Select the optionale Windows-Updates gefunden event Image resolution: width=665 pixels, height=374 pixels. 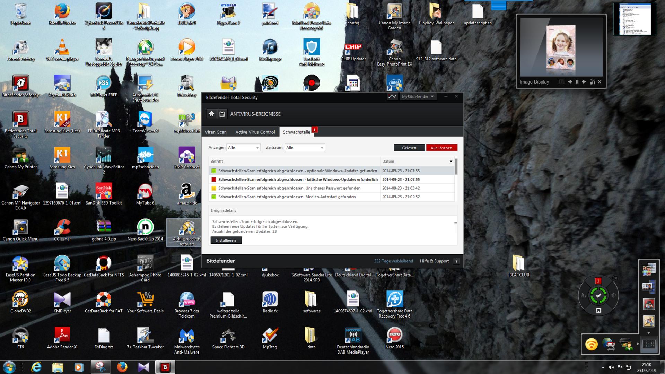tap(332, 171)
